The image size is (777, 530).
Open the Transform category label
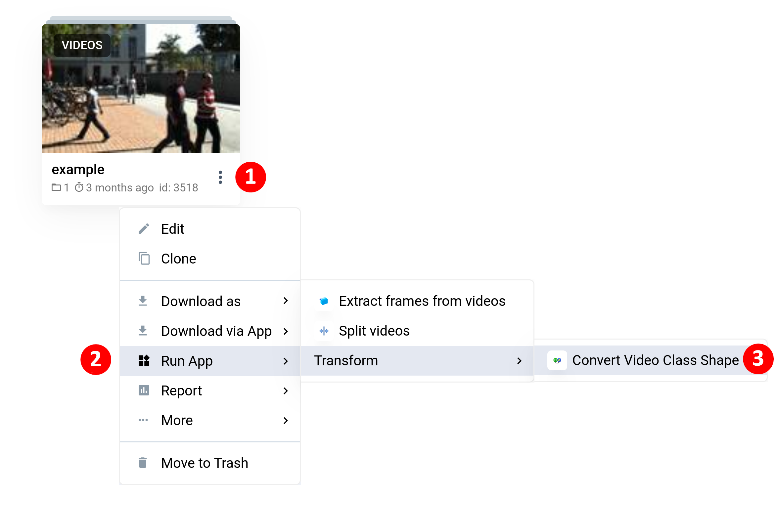point(346,361)
